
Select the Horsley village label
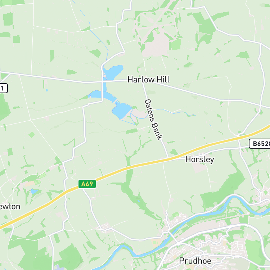(199, 159)
